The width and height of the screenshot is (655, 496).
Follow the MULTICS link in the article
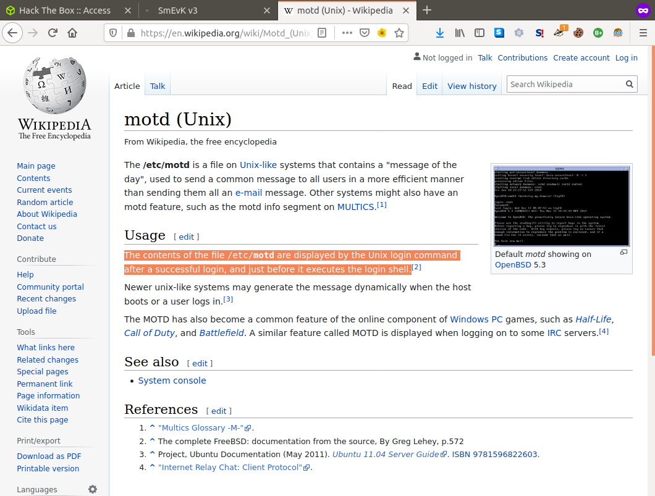pyautogui.click(x=355, y=207)
